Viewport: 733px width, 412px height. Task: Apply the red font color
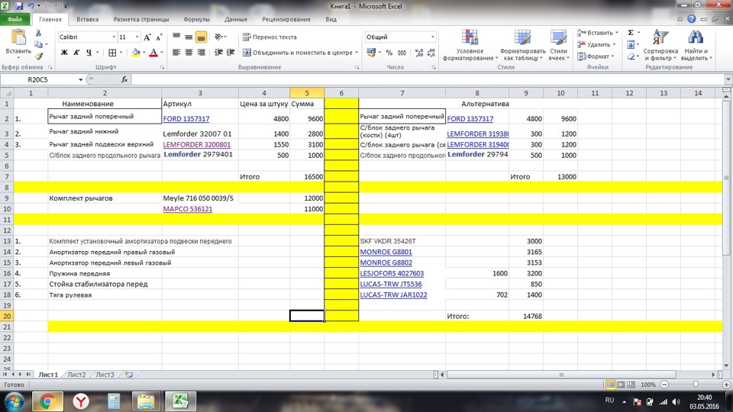153,53
